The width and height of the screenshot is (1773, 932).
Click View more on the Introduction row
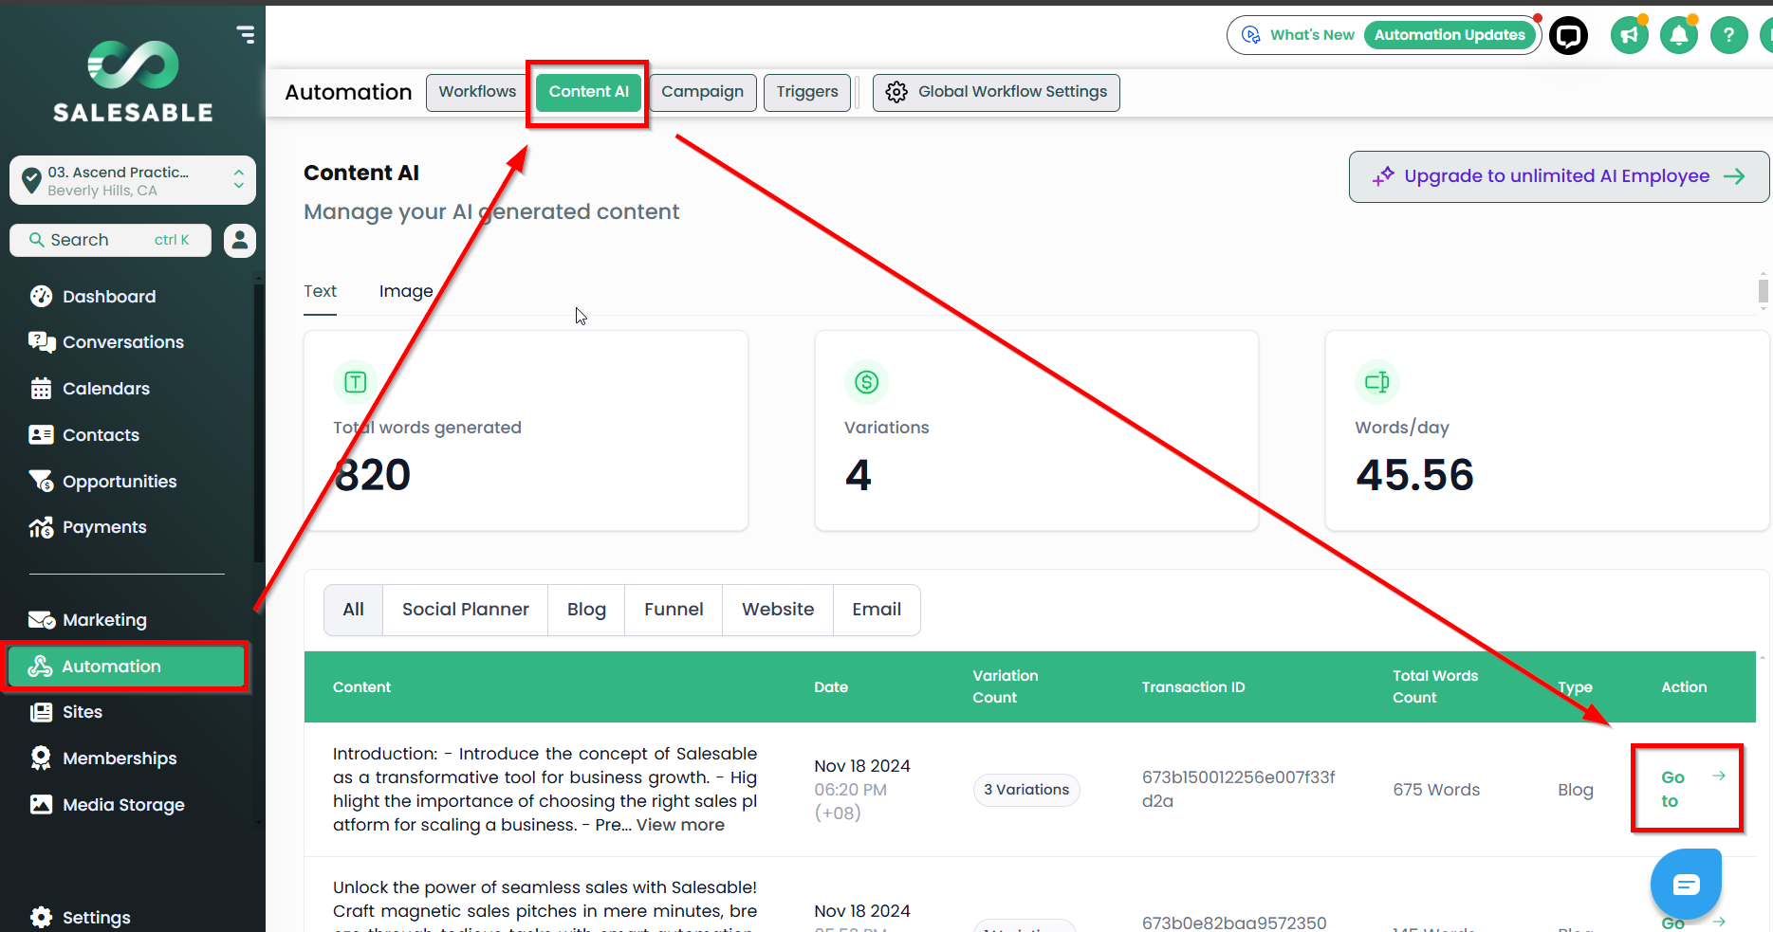pyautogui.click(x=680, y=825)
